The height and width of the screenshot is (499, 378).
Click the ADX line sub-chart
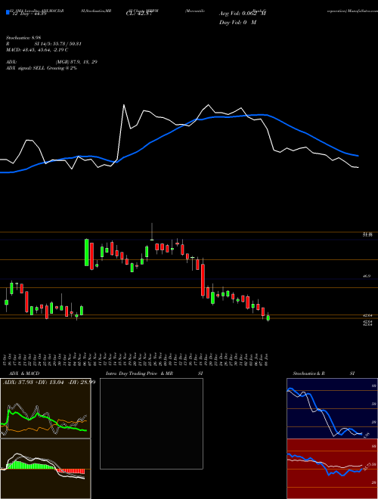coord(45,408)
